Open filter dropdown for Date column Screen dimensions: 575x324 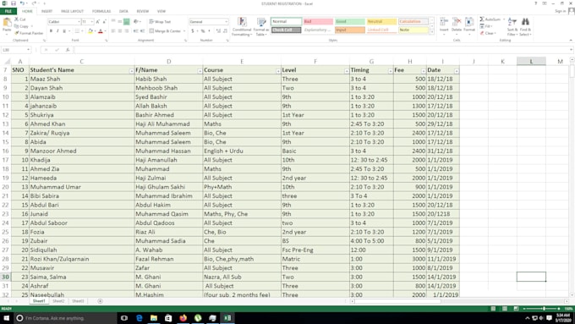pos(456,71)
